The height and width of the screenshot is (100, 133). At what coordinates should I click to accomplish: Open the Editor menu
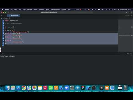(36, 9)
